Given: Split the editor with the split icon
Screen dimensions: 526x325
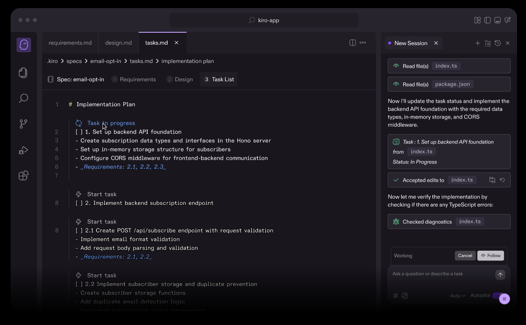Looking at the screenshot, I should click(353, 42).
